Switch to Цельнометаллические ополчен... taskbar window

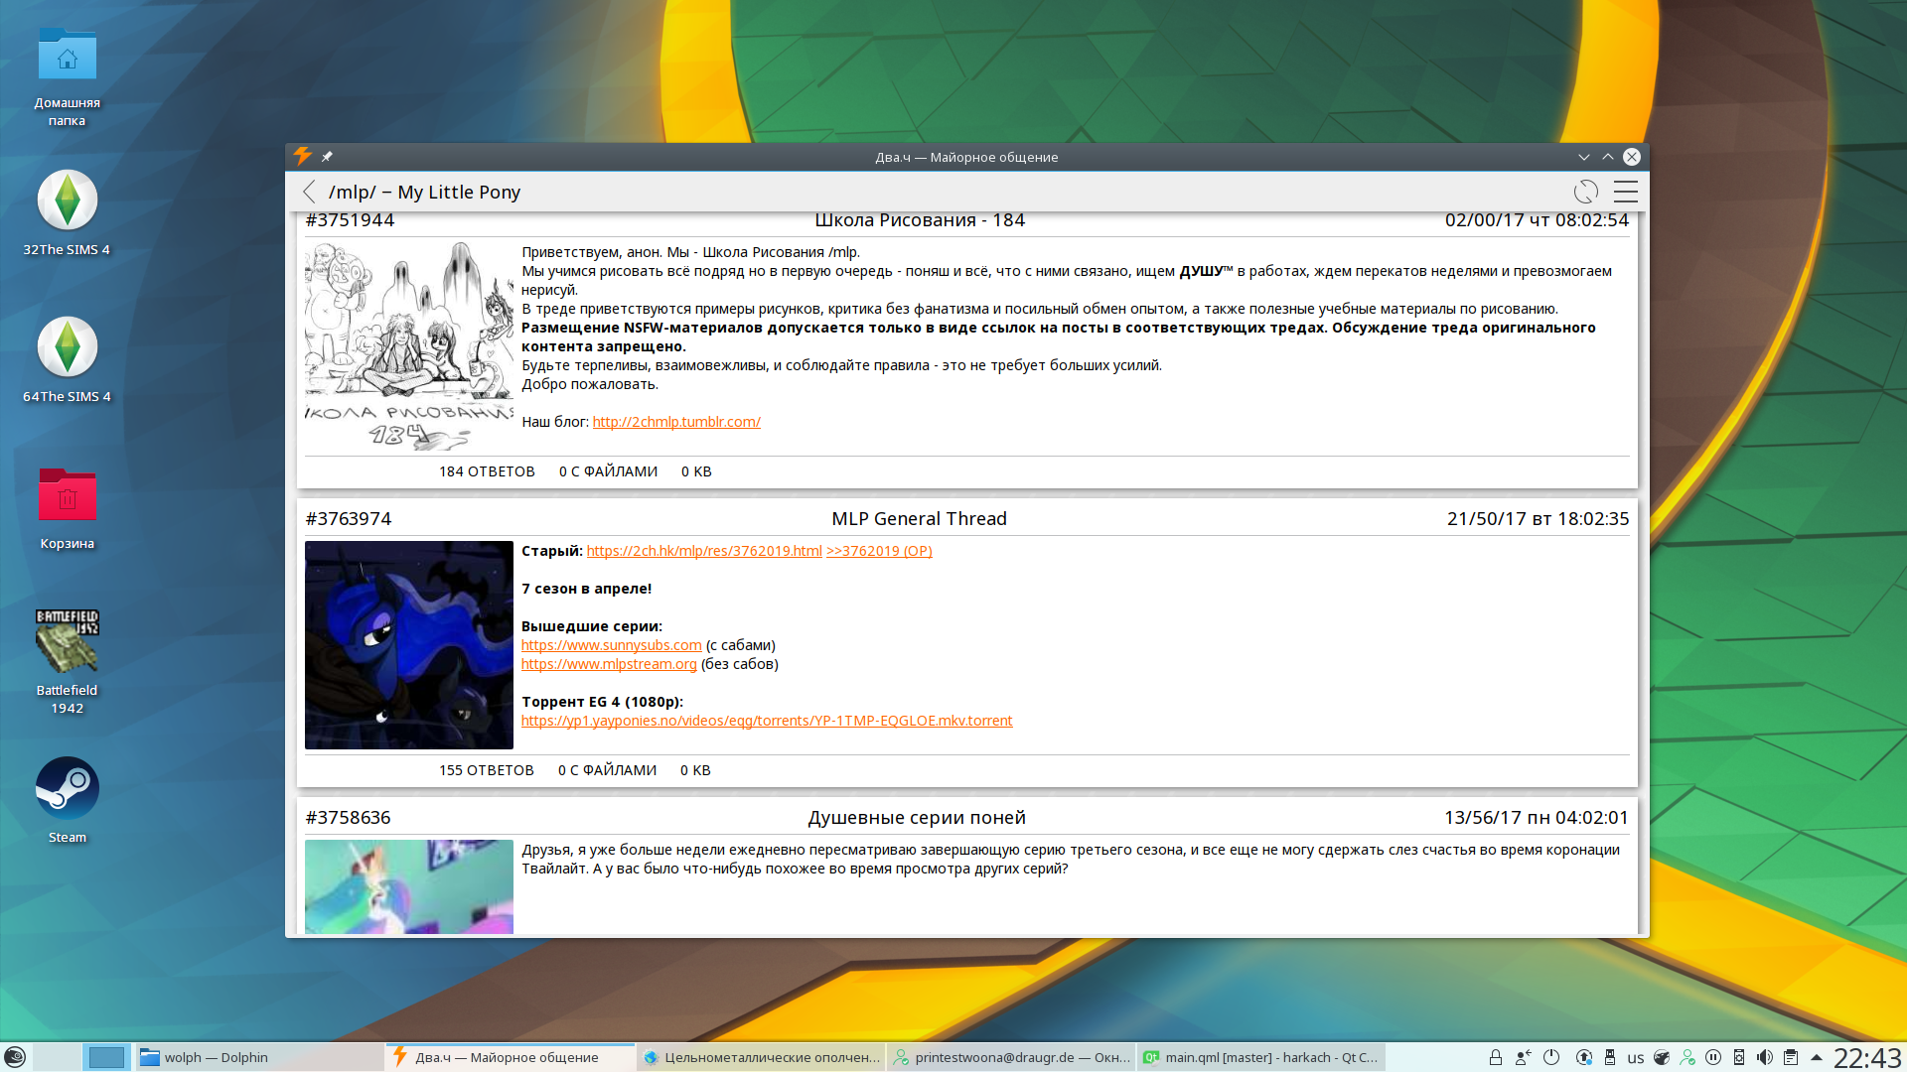pyautogui.click(x=761, y=1057)
